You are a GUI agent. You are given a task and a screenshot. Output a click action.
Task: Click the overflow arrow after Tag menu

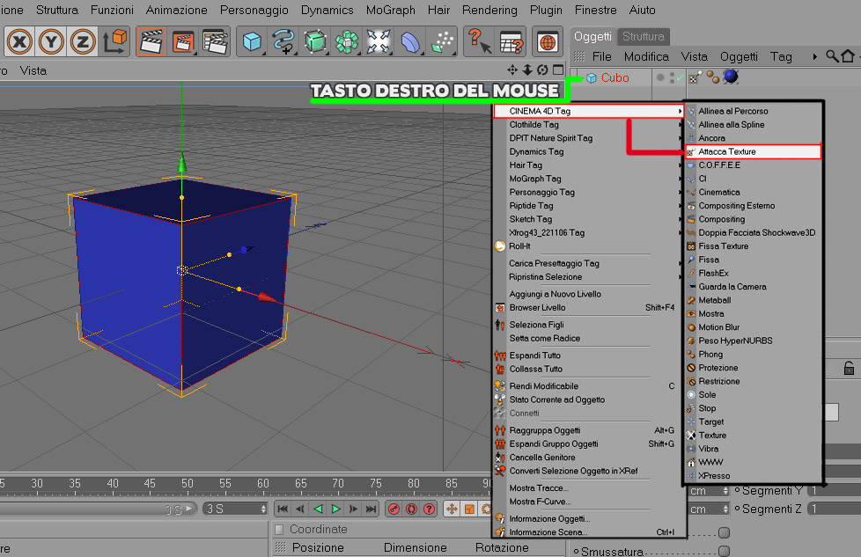point(814,56)
